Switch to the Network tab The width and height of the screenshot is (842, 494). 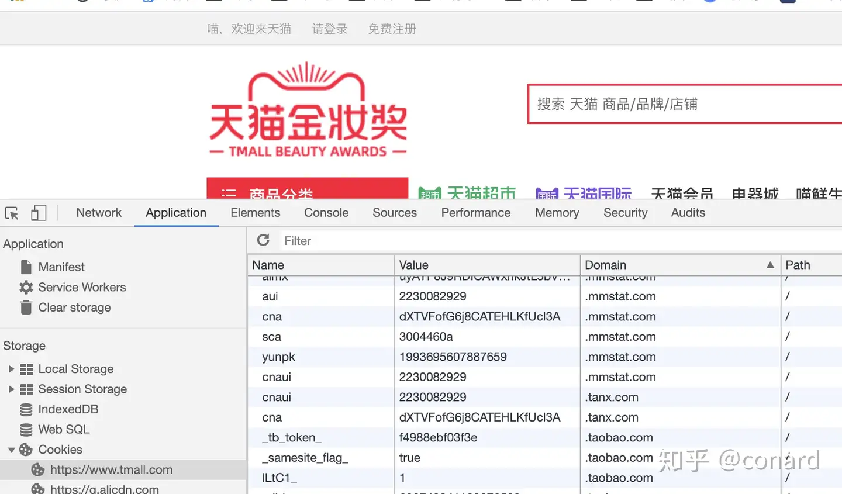99,213
